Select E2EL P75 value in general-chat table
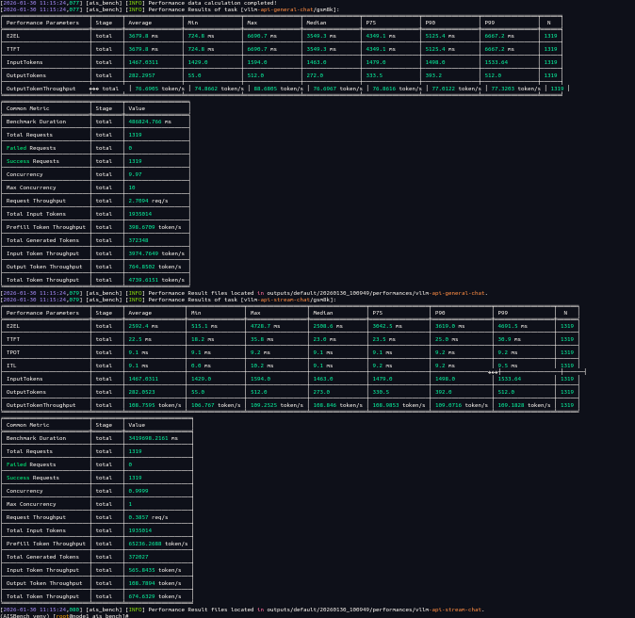This screenshot has height=618, width=635. (x=381, y=36)
